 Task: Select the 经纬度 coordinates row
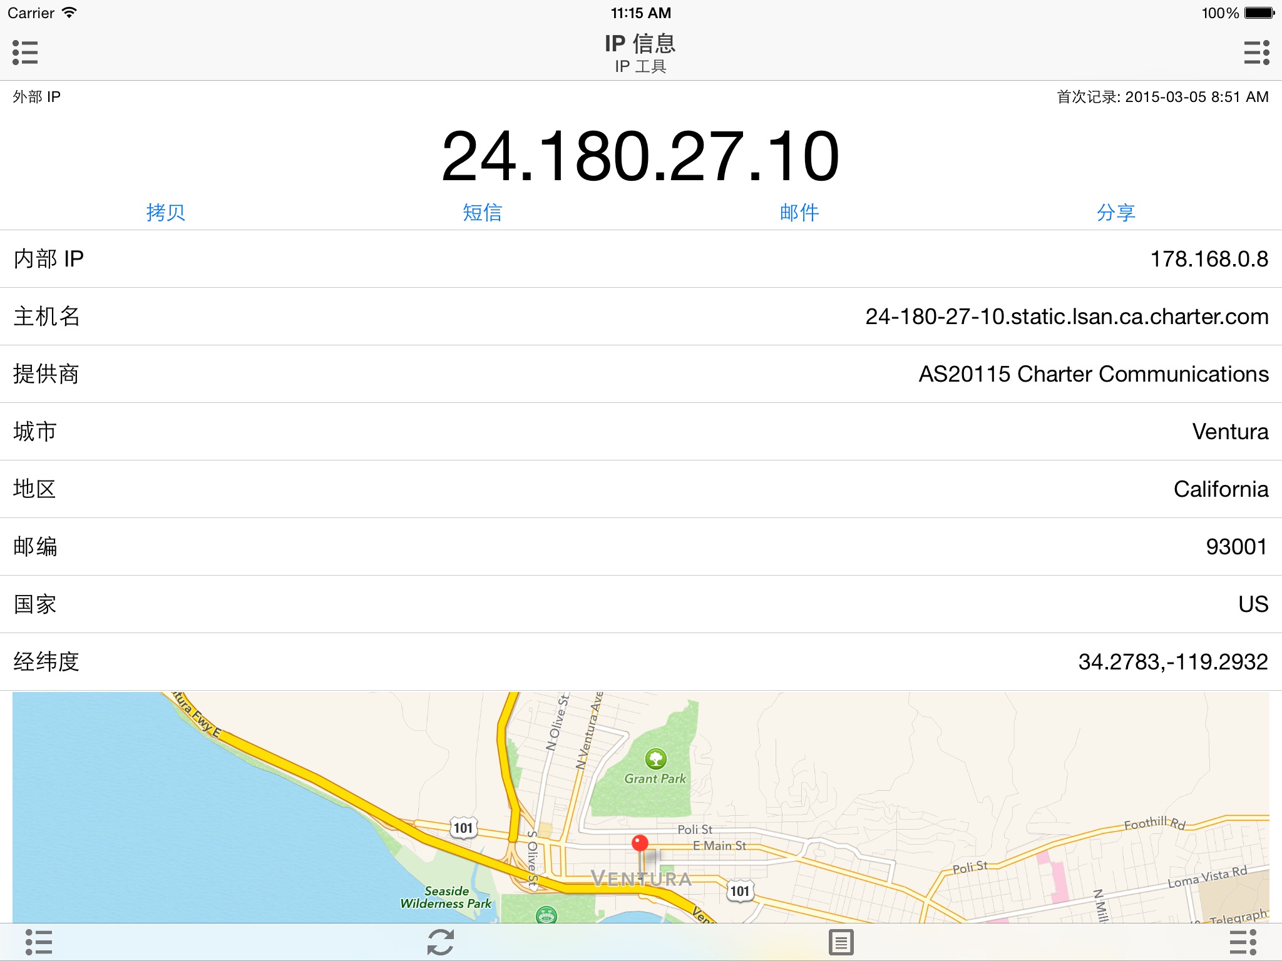coord(641,662)
